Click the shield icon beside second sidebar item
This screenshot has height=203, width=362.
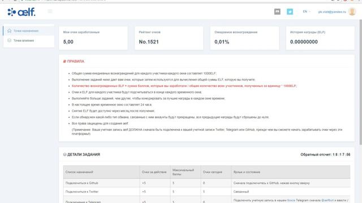click(x=9, y=40)
